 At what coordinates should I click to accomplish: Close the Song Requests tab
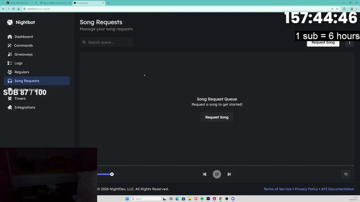click(x=103, y=3)
